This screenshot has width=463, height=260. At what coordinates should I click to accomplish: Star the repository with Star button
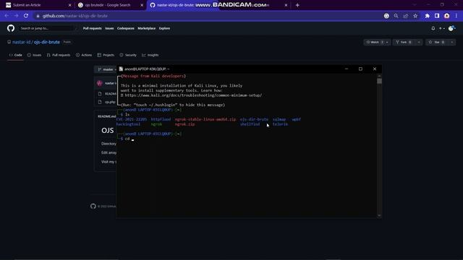coord(436,42)
